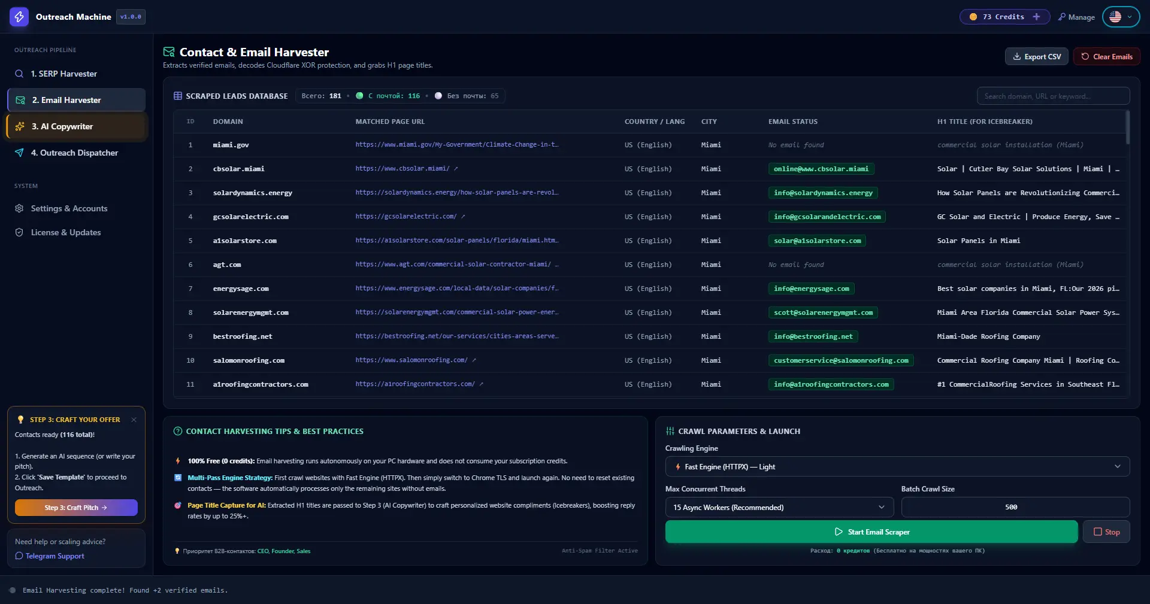Click the AI Copywriter sparkle icon
This screenshot has height=604, width=1150.
[20, 126]
